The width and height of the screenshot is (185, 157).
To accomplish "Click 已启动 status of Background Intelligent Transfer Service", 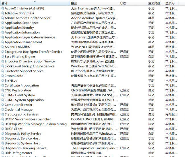I will tap(125, 52).
